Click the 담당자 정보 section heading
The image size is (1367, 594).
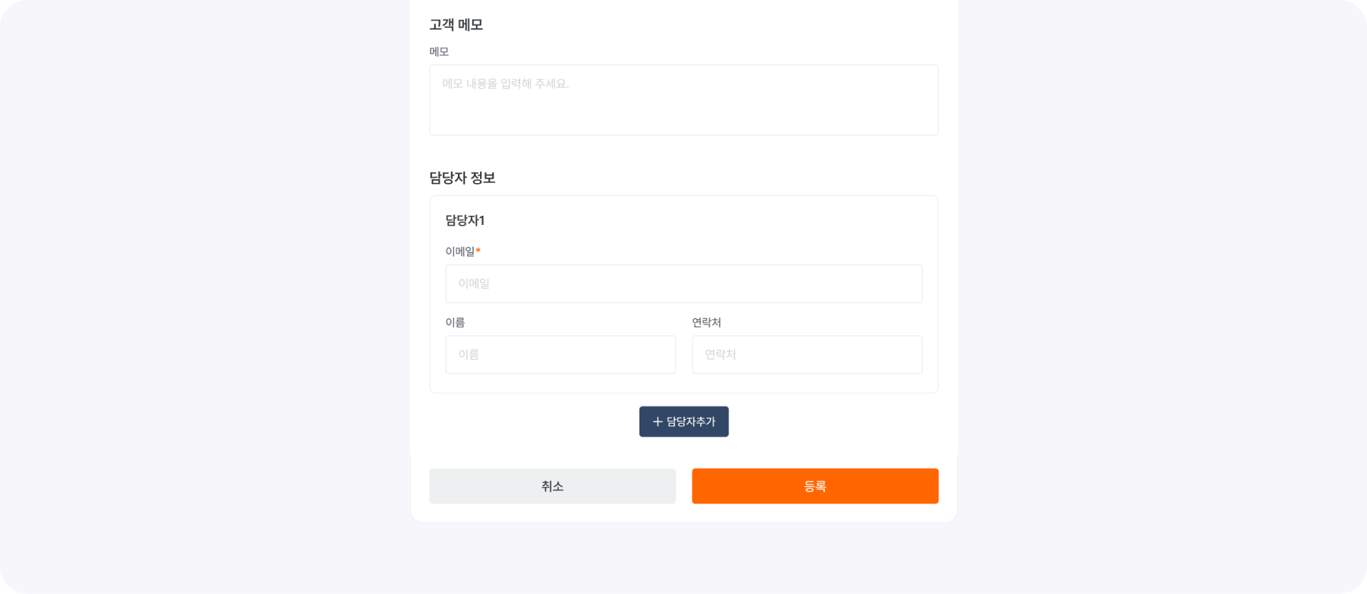462,179
